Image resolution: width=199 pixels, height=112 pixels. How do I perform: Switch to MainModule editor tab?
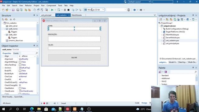(77, 15)
